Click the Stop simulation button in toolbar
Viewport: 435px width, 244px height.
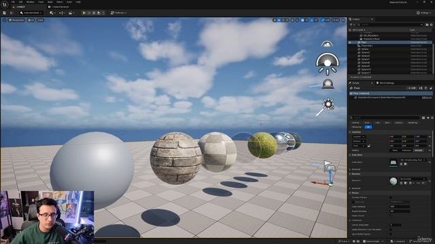click(94, 13)
